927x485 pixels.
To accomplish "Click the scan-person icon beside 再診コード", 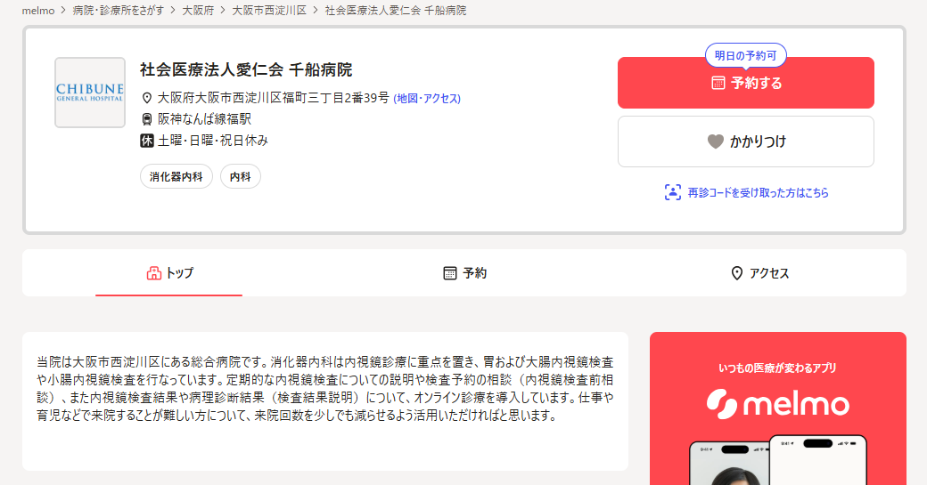I will coord(673,192).
